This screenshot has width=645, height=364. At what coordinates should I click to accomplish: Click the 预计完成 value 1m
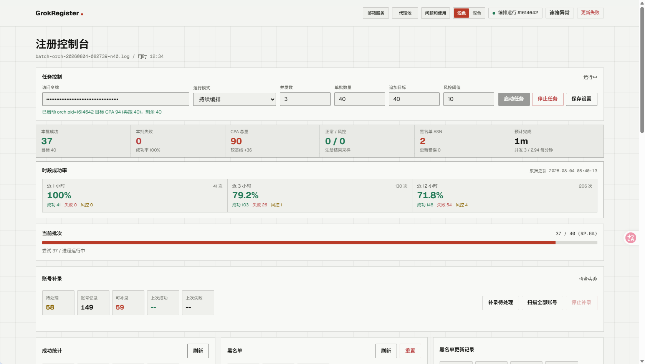(x=521, y=141)
